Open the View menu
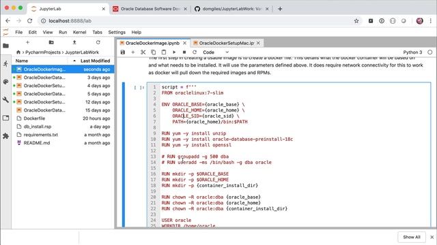The width and height of the screenshot is (437, 245). (48, 32)
